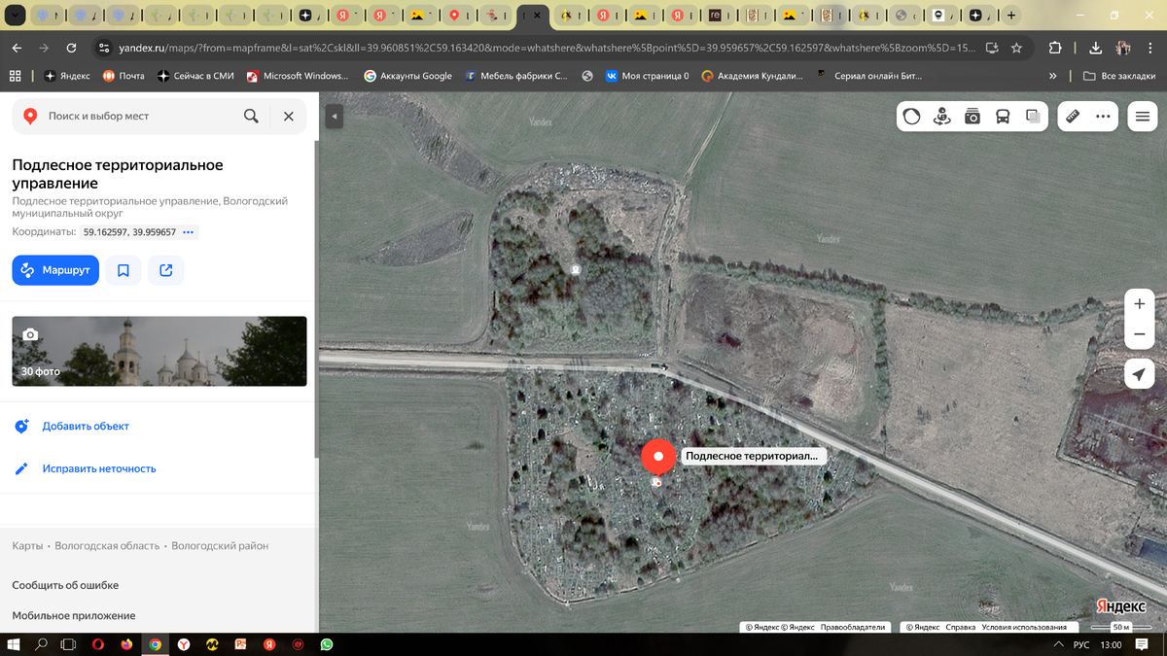Viewport: 1167px width, 656px height.
Task: Open Моя страница VK bookmark
Action: [x=647, y=76]
